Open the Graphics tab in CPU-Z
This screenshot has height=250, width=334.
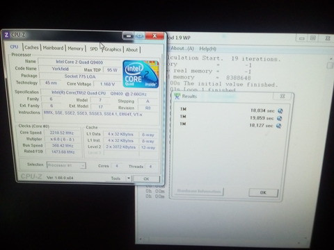113,49
